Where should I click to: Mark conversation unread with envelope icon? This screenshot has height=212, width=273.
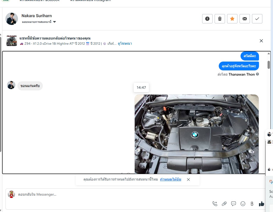[x=245, y=19]
